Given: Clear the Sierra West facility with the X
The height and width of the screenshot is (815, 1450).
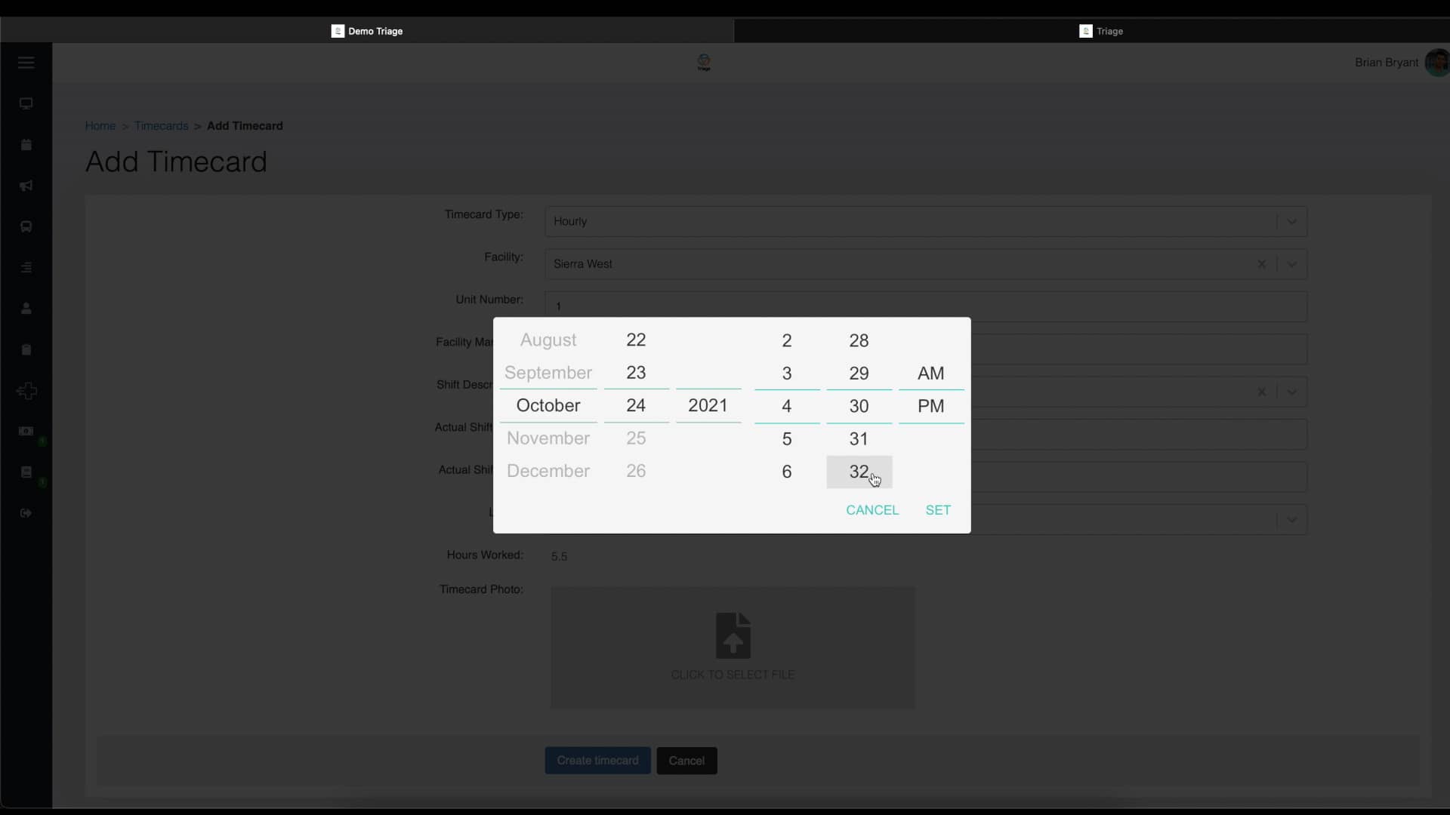Looking at the screenshot, I should tap(1262, 264).
